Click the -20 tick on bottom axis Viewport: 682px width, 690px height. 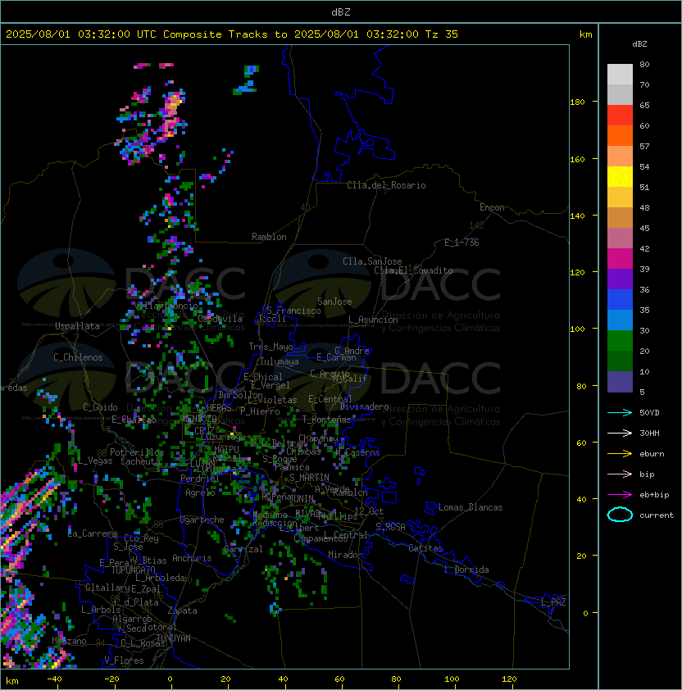coord(111,679)
